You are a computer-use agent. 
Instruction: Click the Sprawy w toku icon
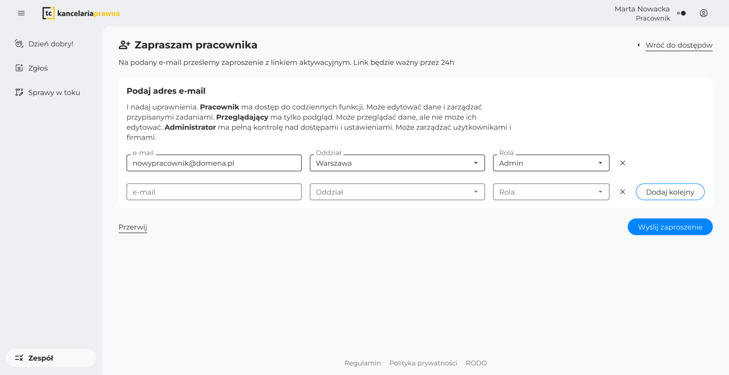pyautogui.click(x=19, y=92)
